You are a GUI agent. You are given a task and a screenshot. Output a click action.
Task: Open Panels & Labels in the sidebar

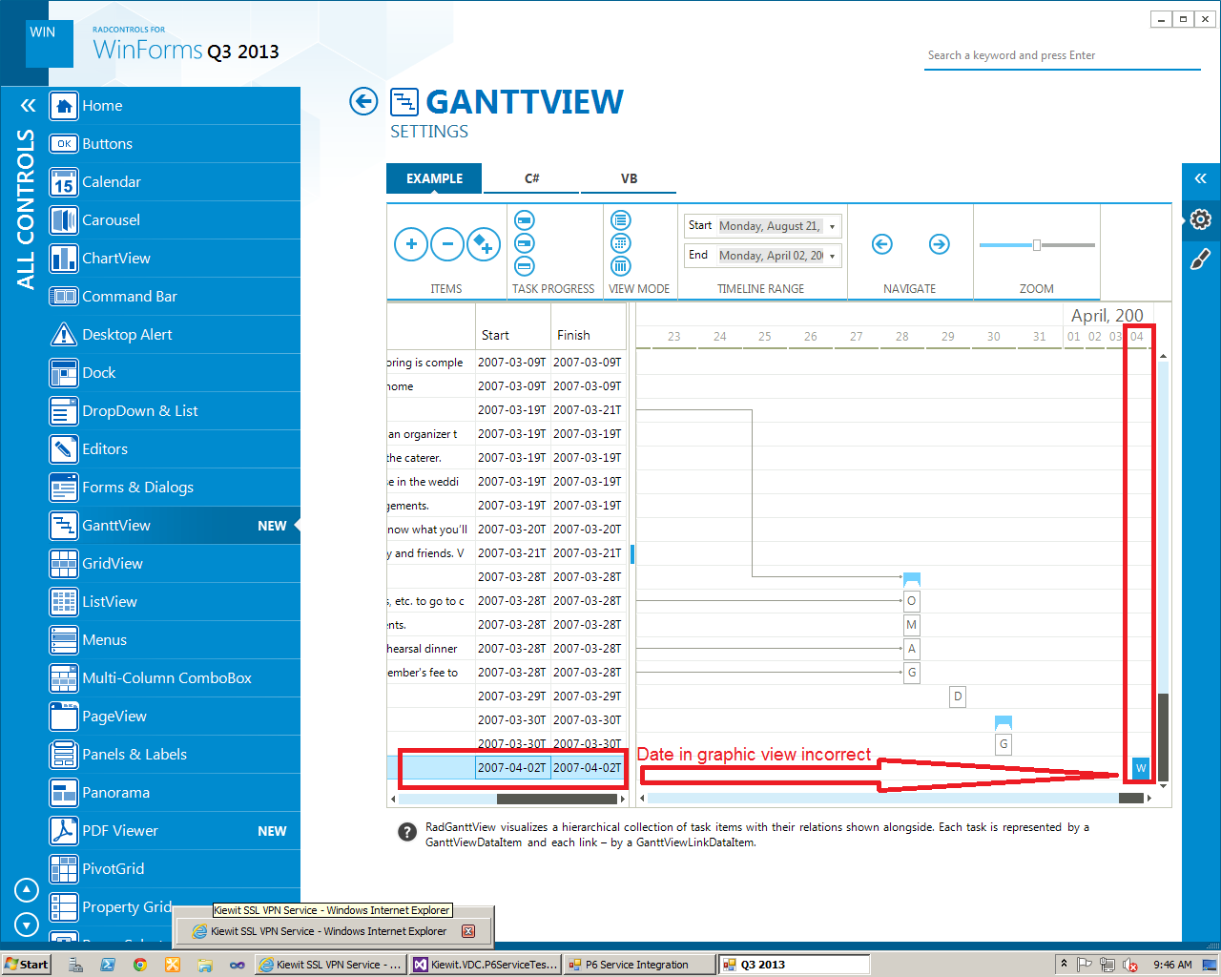(175, 755)
